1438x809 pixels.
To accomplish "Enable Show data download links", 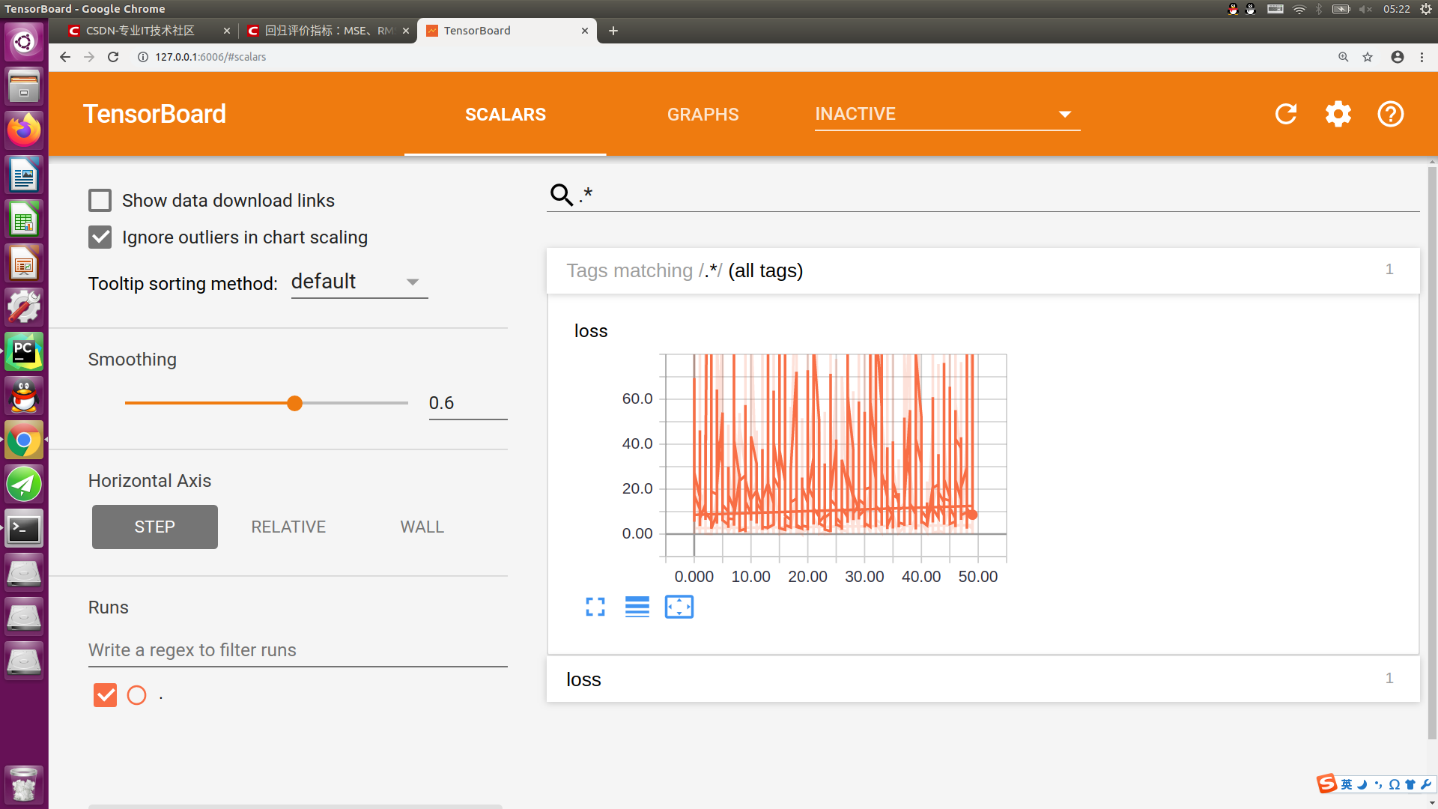I will point(100,200).
